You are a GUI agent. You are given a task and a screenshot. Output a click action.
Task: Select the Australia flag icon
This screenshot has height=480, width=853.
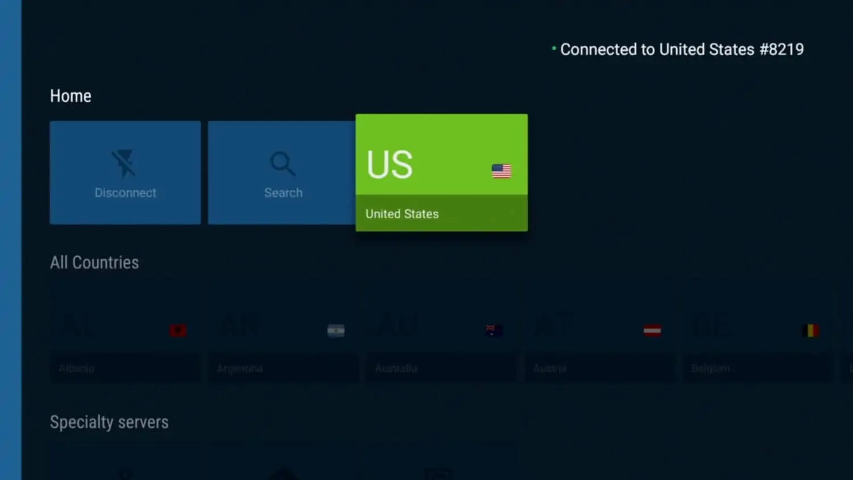494,330
